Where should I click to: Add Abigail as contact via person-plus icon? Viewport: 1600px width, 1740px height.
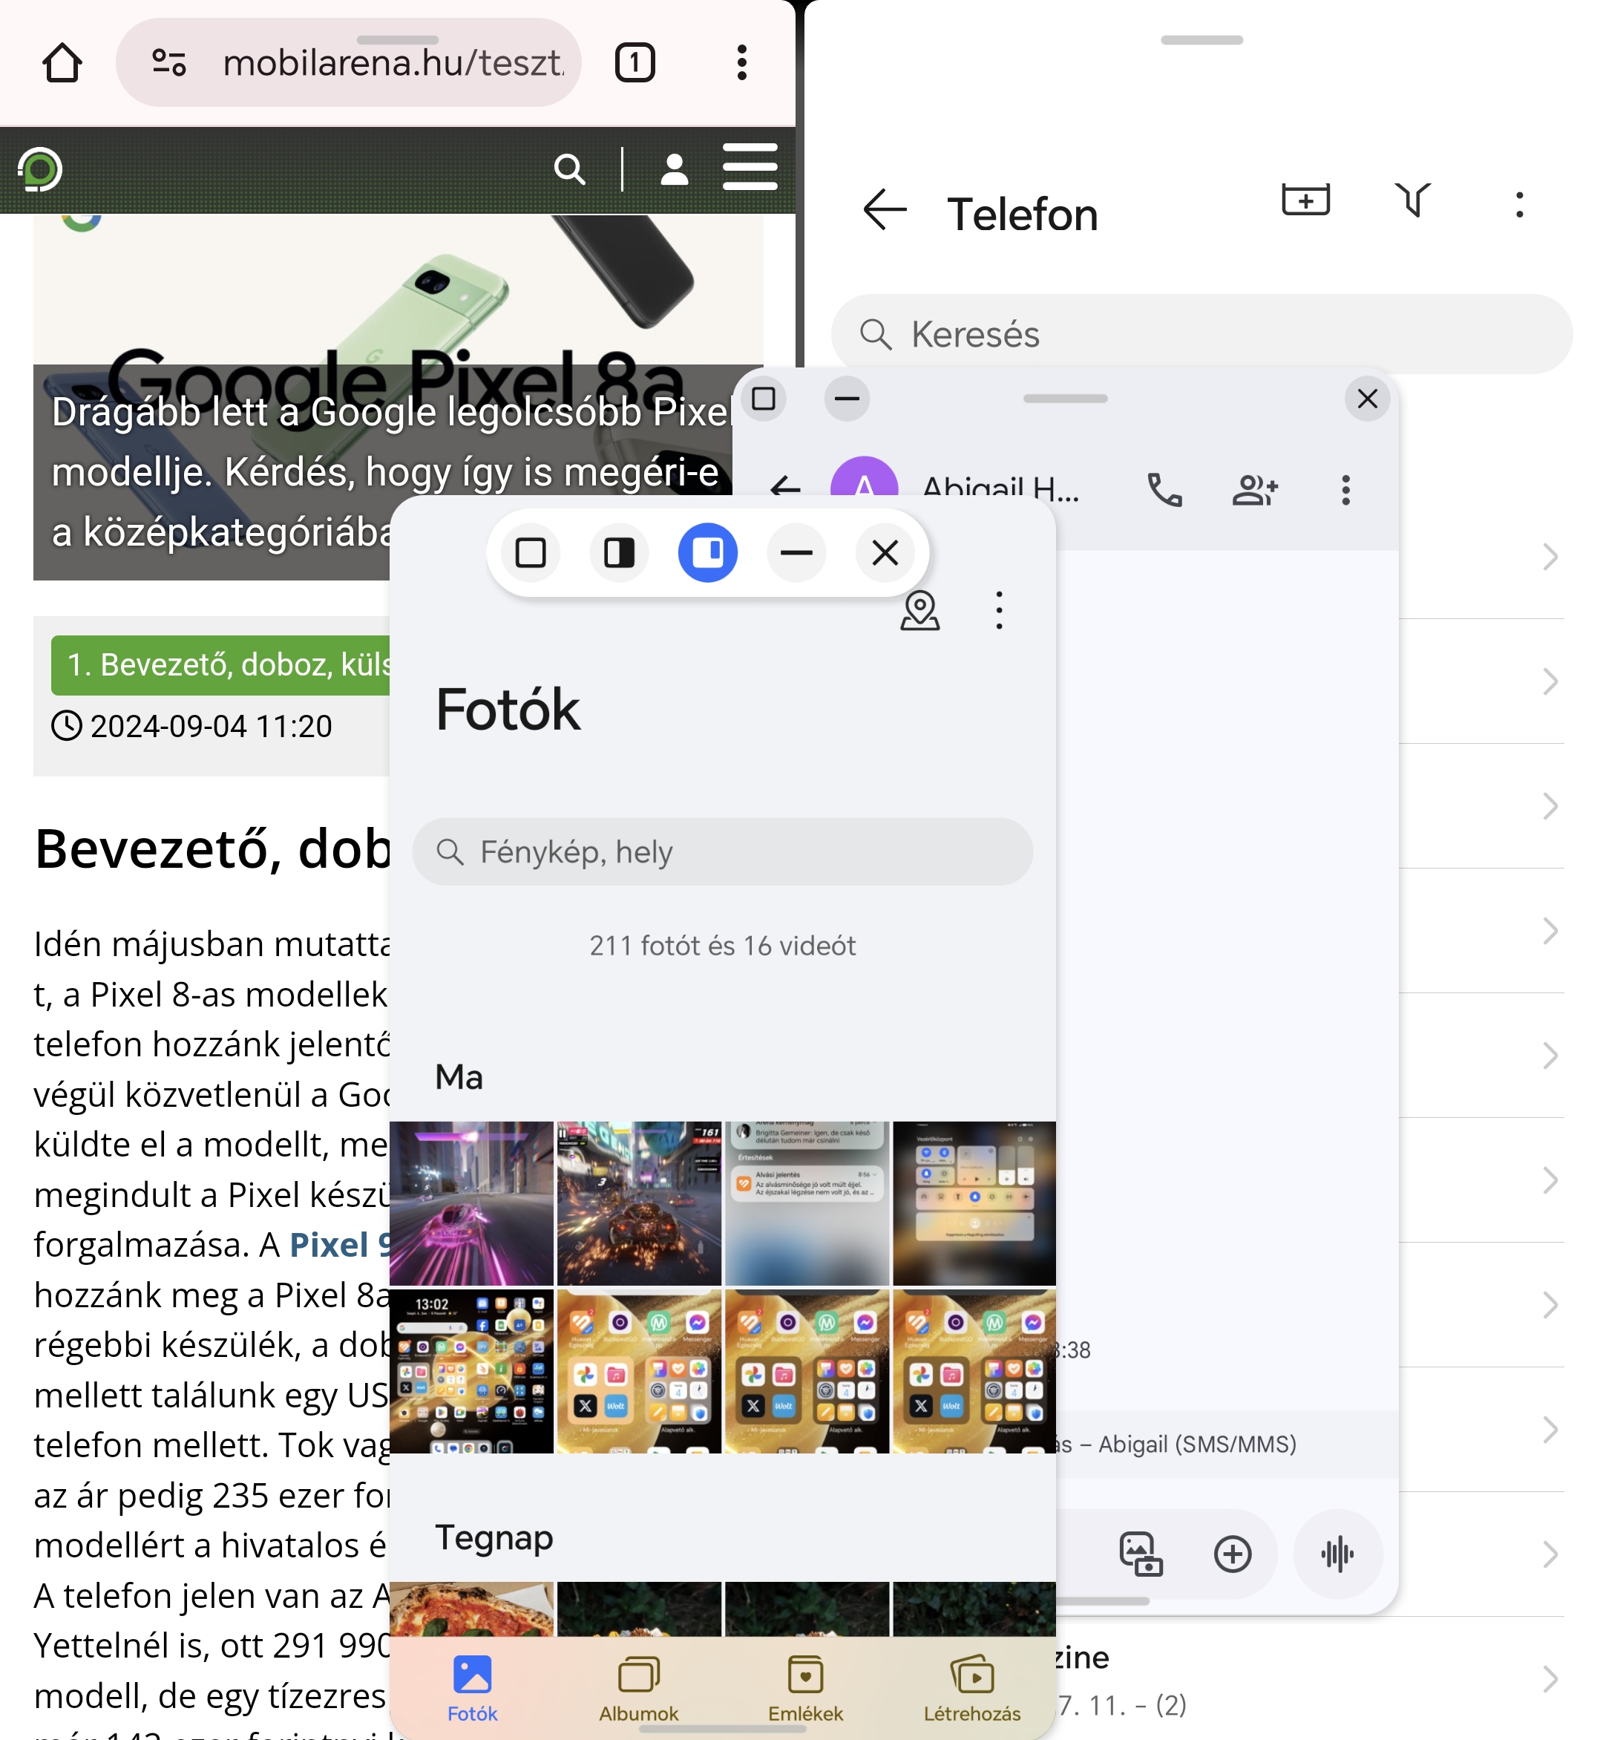click(1256, 490)
